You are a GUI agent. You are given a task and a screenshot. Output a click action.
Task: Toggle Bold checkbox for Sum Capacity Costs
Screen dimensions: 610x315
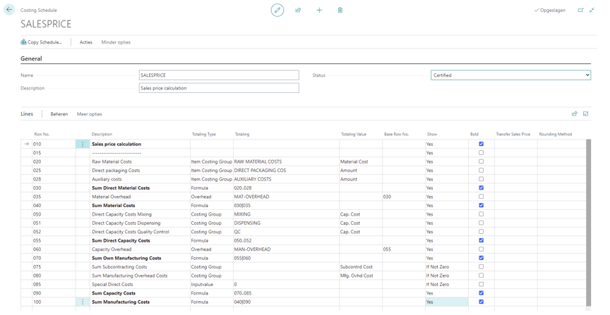[482, 293]
